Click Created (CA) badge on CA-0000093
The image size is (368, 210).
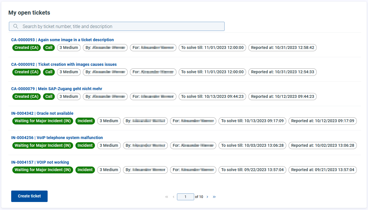(27, 47)
